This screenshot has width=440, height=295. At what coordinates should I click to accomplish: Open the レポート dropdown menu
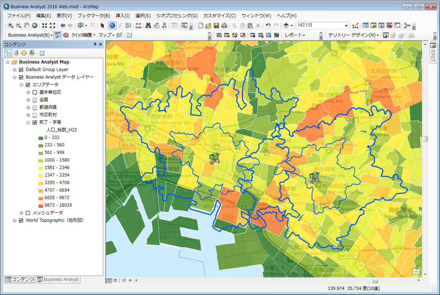tap(295, 35)
